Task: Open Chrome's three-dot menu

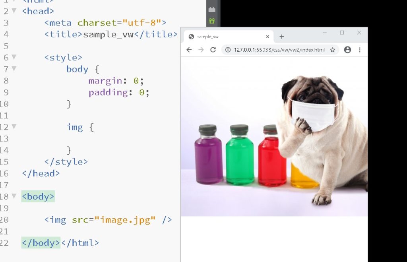Action: click(360, 50)
